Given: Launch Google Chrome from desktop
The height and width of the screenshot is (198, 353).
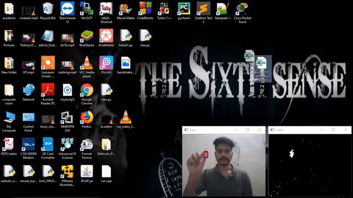Looking at the screenshot, I should point(87,94).
